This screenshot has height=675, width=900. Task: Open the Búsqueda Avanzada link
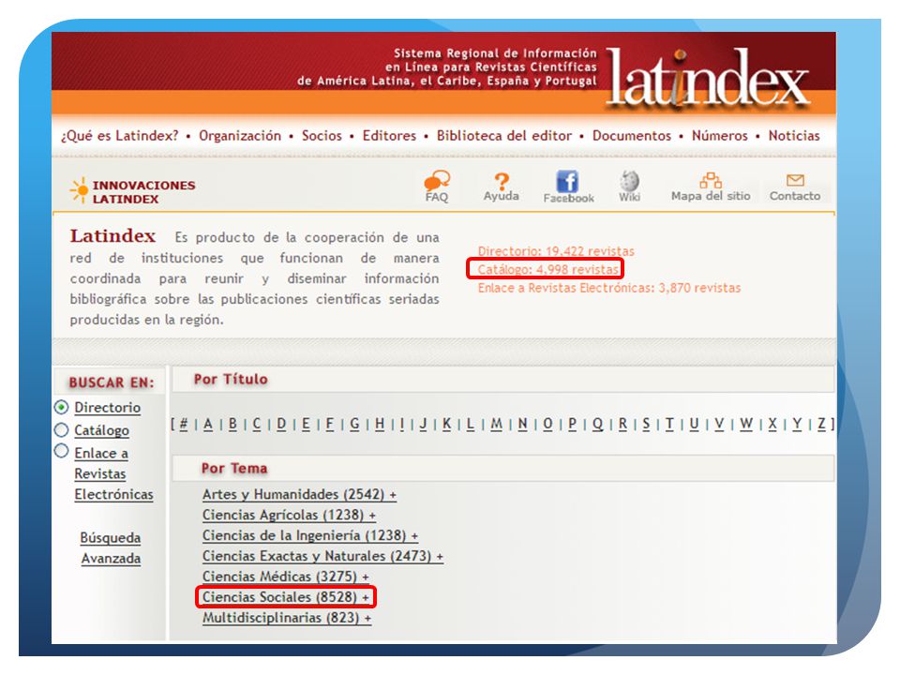pyautogui.click(x=111, y=547)
